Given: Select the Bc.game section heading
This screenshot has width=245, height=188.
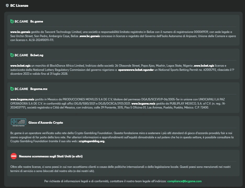Looking at the screenshot, I should pyautogui.click(x=37, y=21).
